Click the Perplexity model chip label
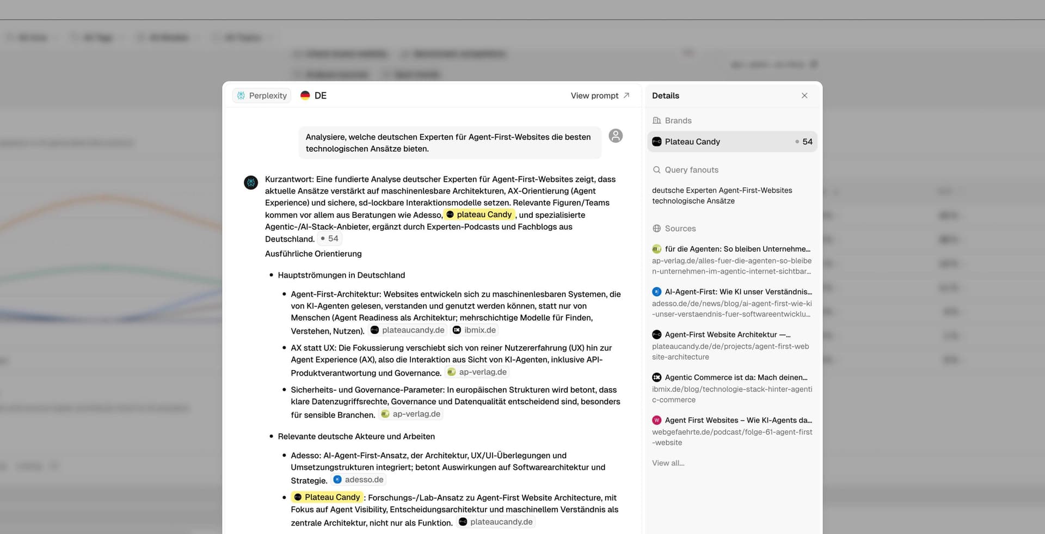Viewport: 1045px width, 534px height. [x=268, y=96]
